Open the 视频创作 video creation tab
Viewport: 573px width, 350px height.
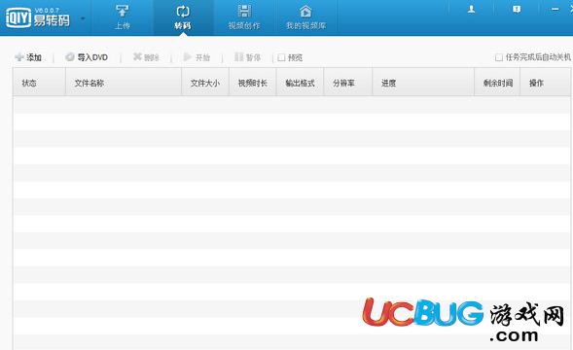(244, 17)
